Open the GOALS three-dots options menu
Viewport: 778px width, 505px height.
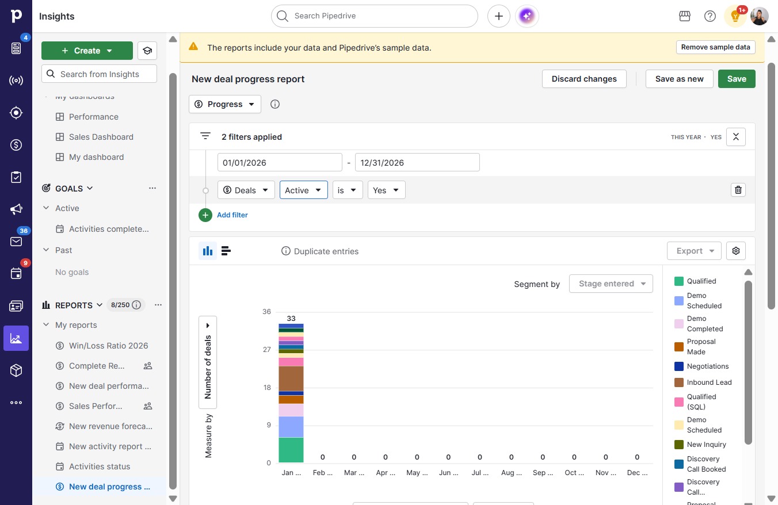(152, 188)
